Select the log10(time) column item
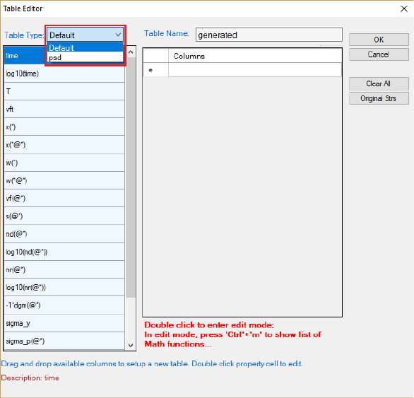Viewport: 414px width, 398px height. pos(64,74)
